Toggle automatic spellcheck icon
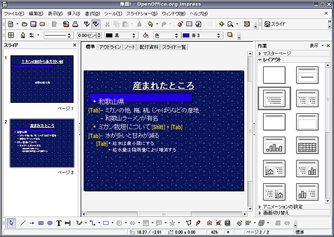Screen dimensions: 334x237 click(x=96, y=24)
